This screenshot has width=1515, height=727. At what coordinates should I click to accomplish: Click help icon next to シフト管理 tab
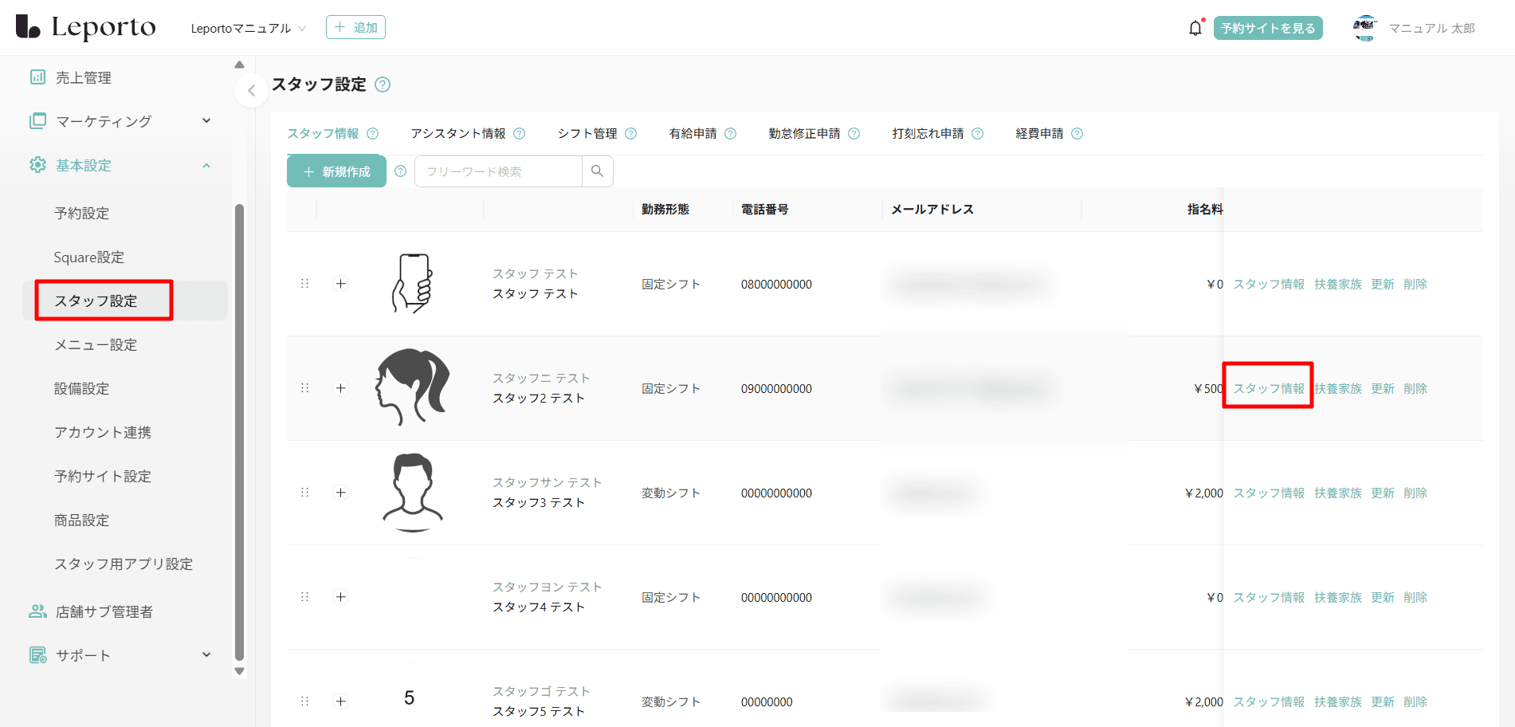point(631,134)
